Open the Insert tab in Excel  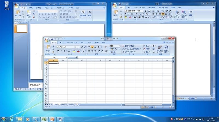point(61,42)
